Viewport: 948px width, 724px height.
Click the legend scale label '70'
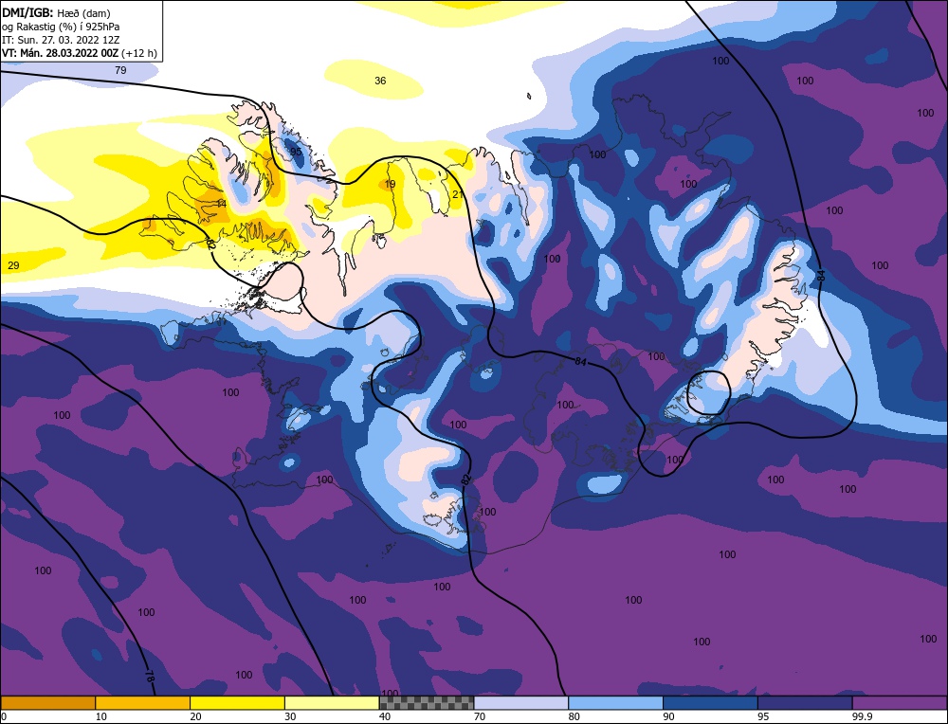pyautogui.click(x=480, y=716)
